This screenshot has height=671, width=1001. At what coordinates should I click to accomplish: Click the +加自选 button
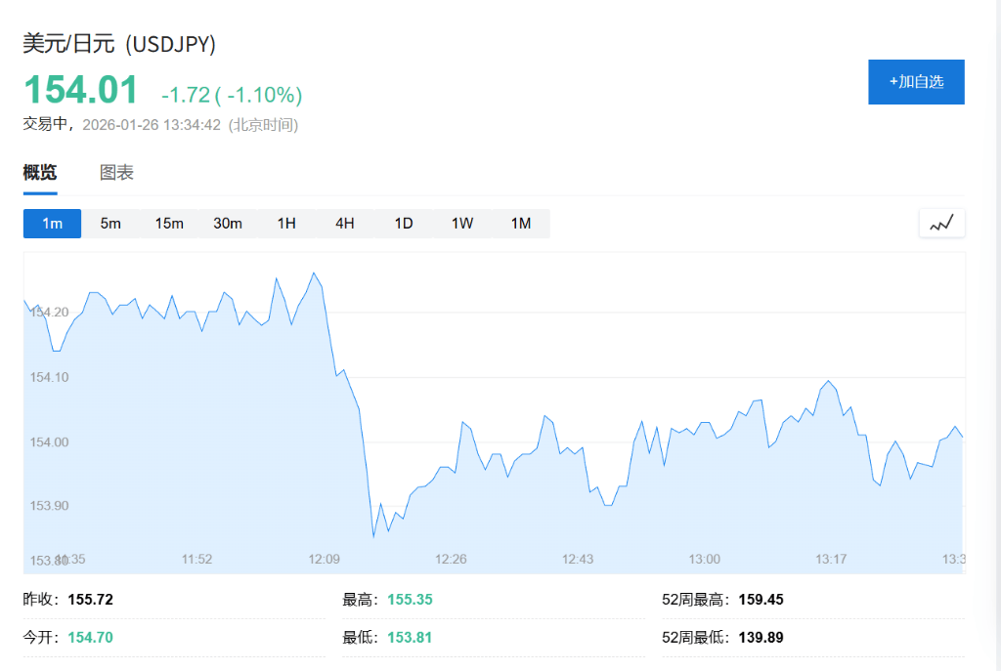tap(916, 82)
